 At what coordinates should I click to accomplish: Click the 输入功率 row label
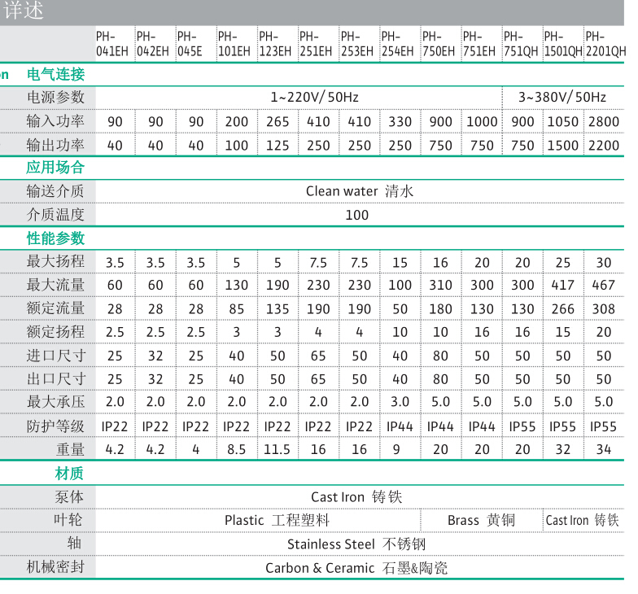[x=55, y=121]
